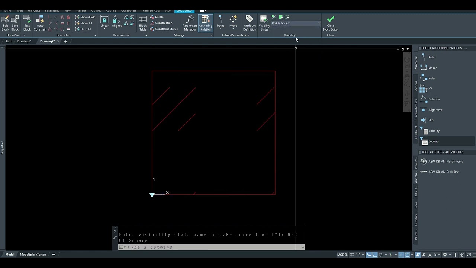Image resolution: width=476 pixels, height=268 pixels.
Task: Click Show All constraints button
Action: click(x=84, y=23)
